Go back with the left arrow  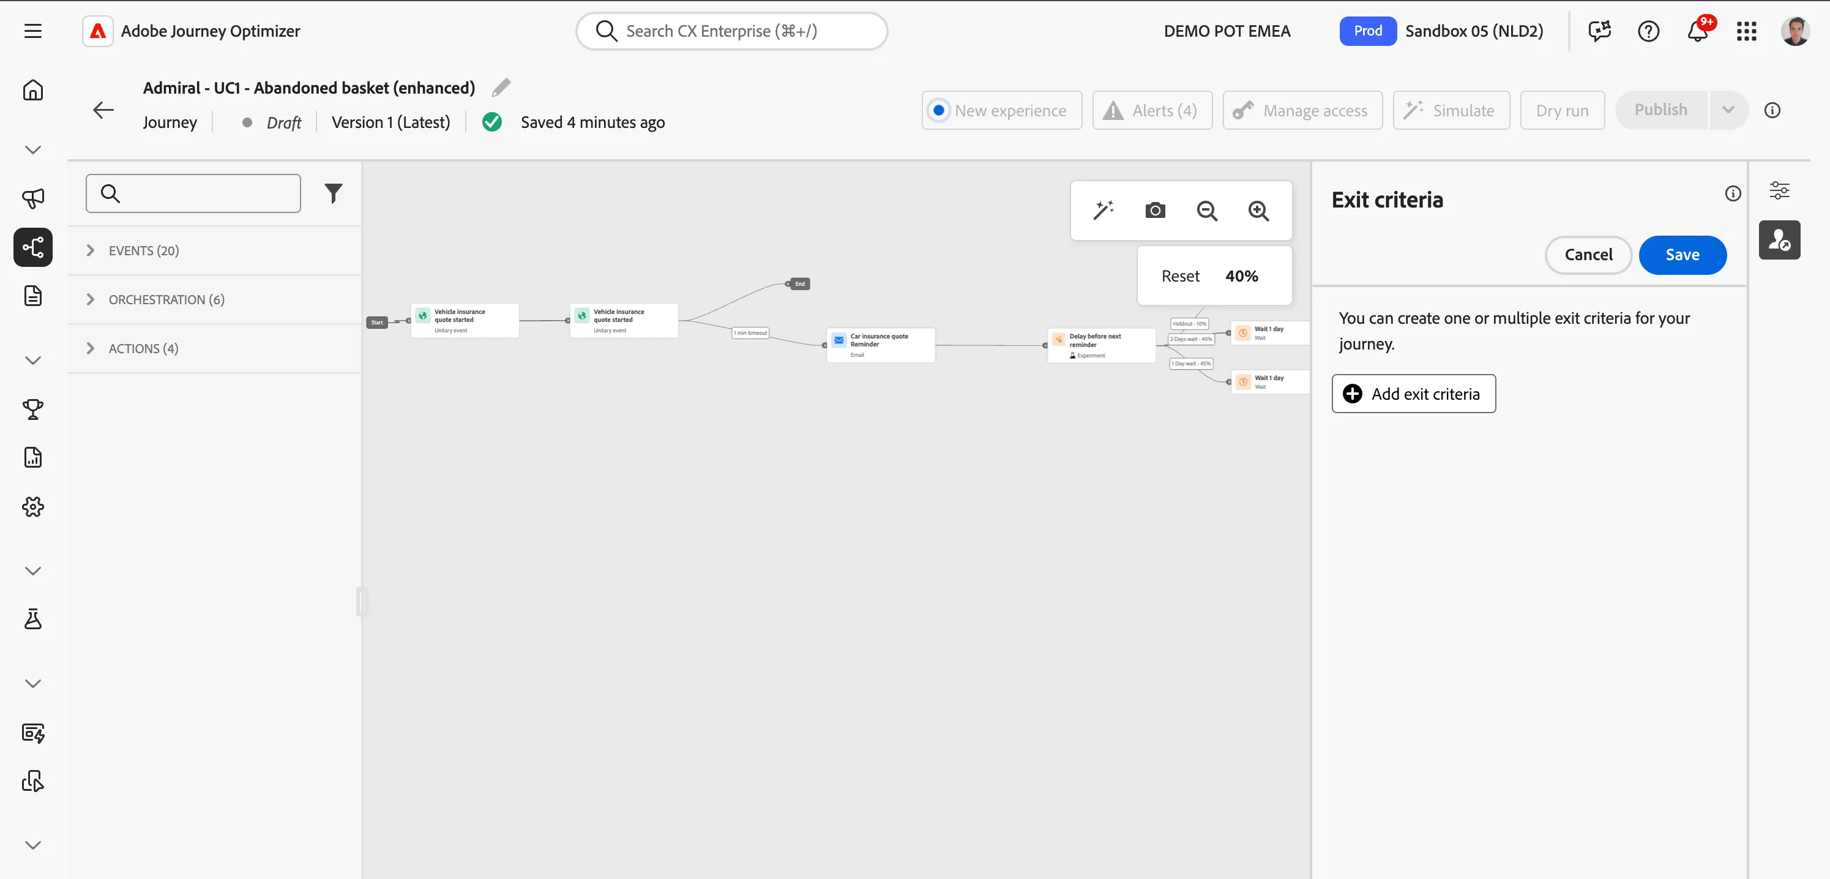click(103, 110)
